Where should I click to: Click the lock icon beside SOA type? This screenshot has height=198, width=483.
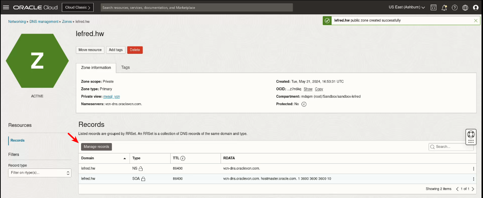pyautogui.click(x=143, y=179)
